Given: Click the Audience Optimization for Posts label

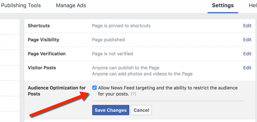Looking at the screenshot, I should (x=57, y=91).
